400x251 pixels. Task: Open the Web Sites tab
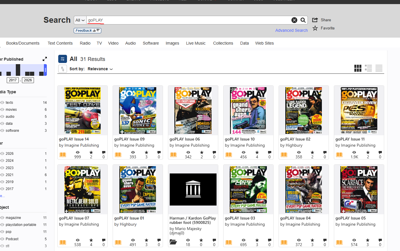pyautogui.click(x=265, y=43)
